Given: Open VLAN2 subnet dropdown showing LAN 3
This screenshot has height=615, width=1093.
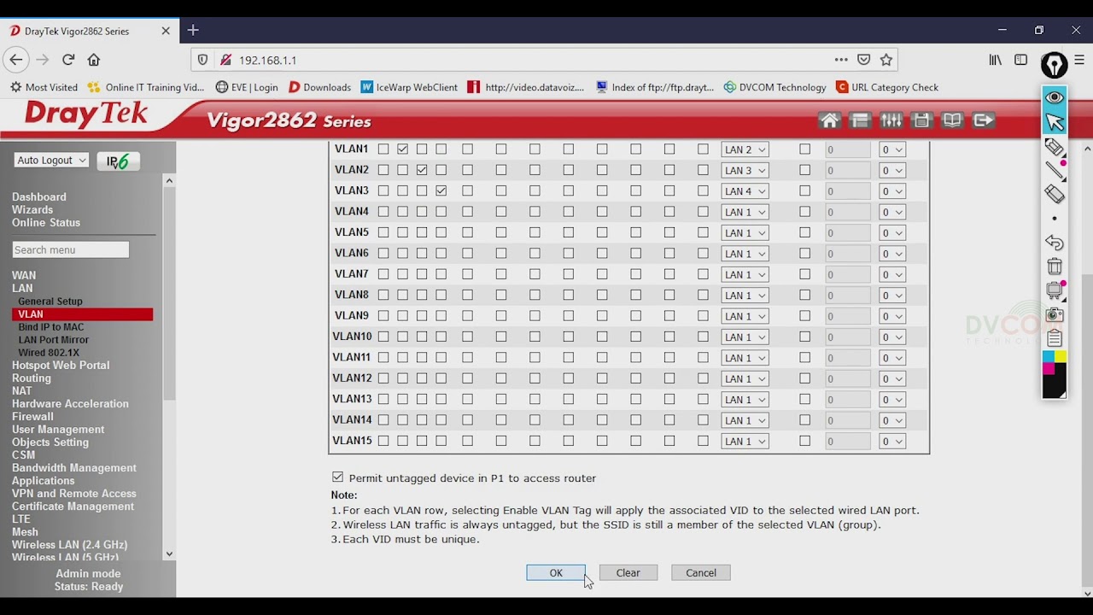Looking at the screenshot, I should (x=745, y=170).
